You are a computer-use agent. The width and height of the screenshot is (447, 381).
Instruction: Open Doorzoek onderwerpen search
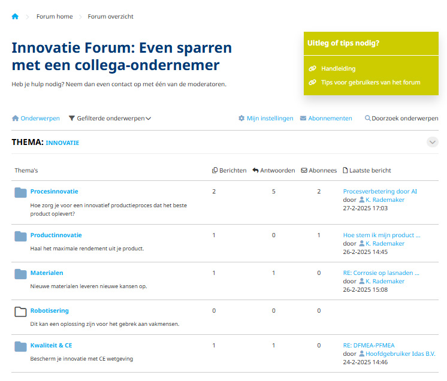(401, 119)
